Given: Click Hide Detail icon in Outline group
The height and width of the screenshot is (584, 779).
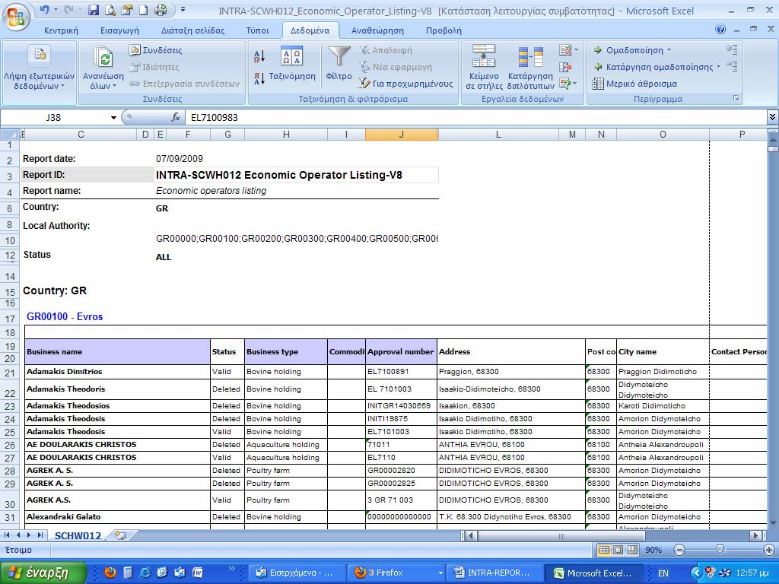Looking at the screenshot, I should tap(731, 65).
